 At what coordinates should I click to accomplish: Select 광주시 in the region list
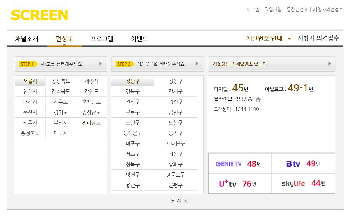[x=30, y=123]
